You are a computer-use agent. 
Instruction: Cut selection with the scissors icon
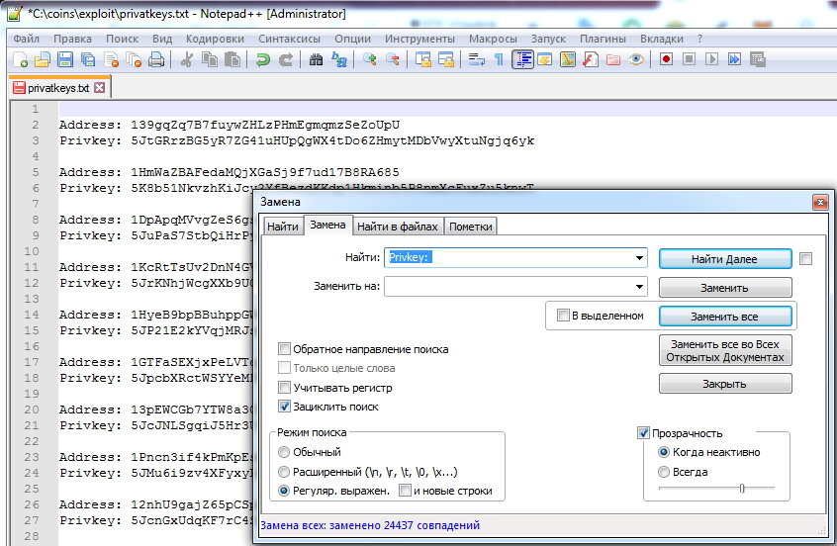pyautogui.click(x=186, y=59)
